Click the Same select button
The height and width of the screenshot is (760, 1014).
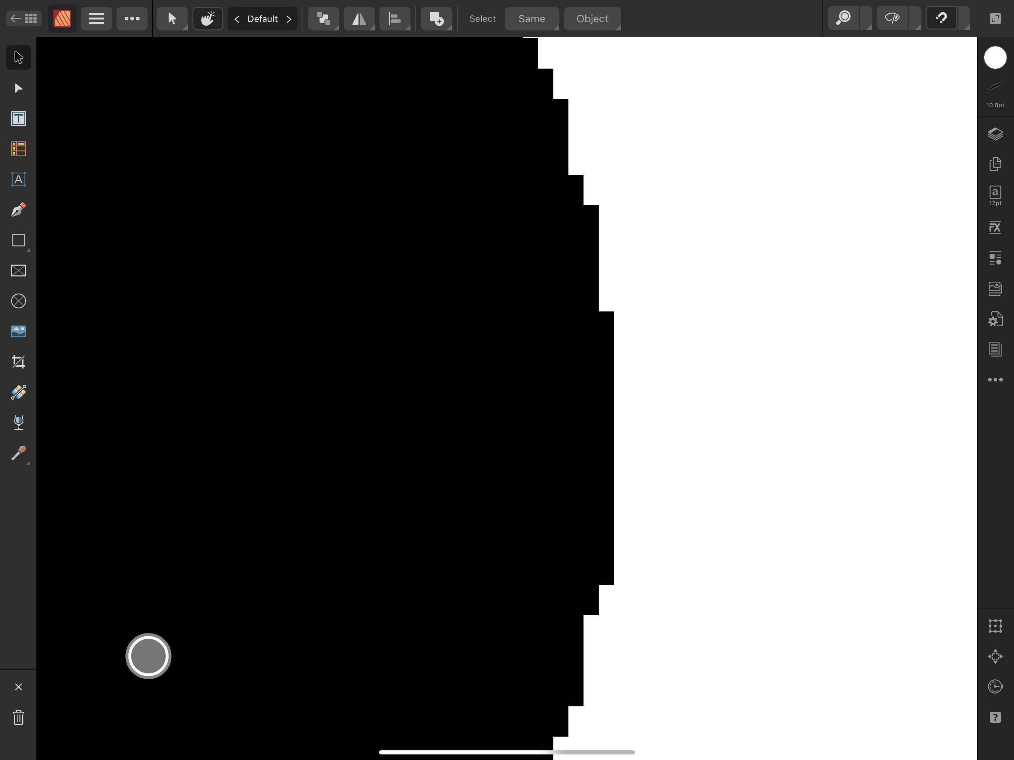click(531, 18)
